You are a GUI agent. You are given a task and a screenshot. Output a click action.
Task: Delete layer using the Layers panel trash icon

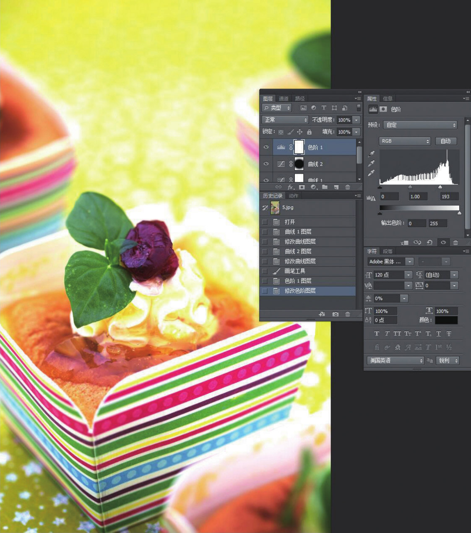pyautogui.click(x=347, y=187)
